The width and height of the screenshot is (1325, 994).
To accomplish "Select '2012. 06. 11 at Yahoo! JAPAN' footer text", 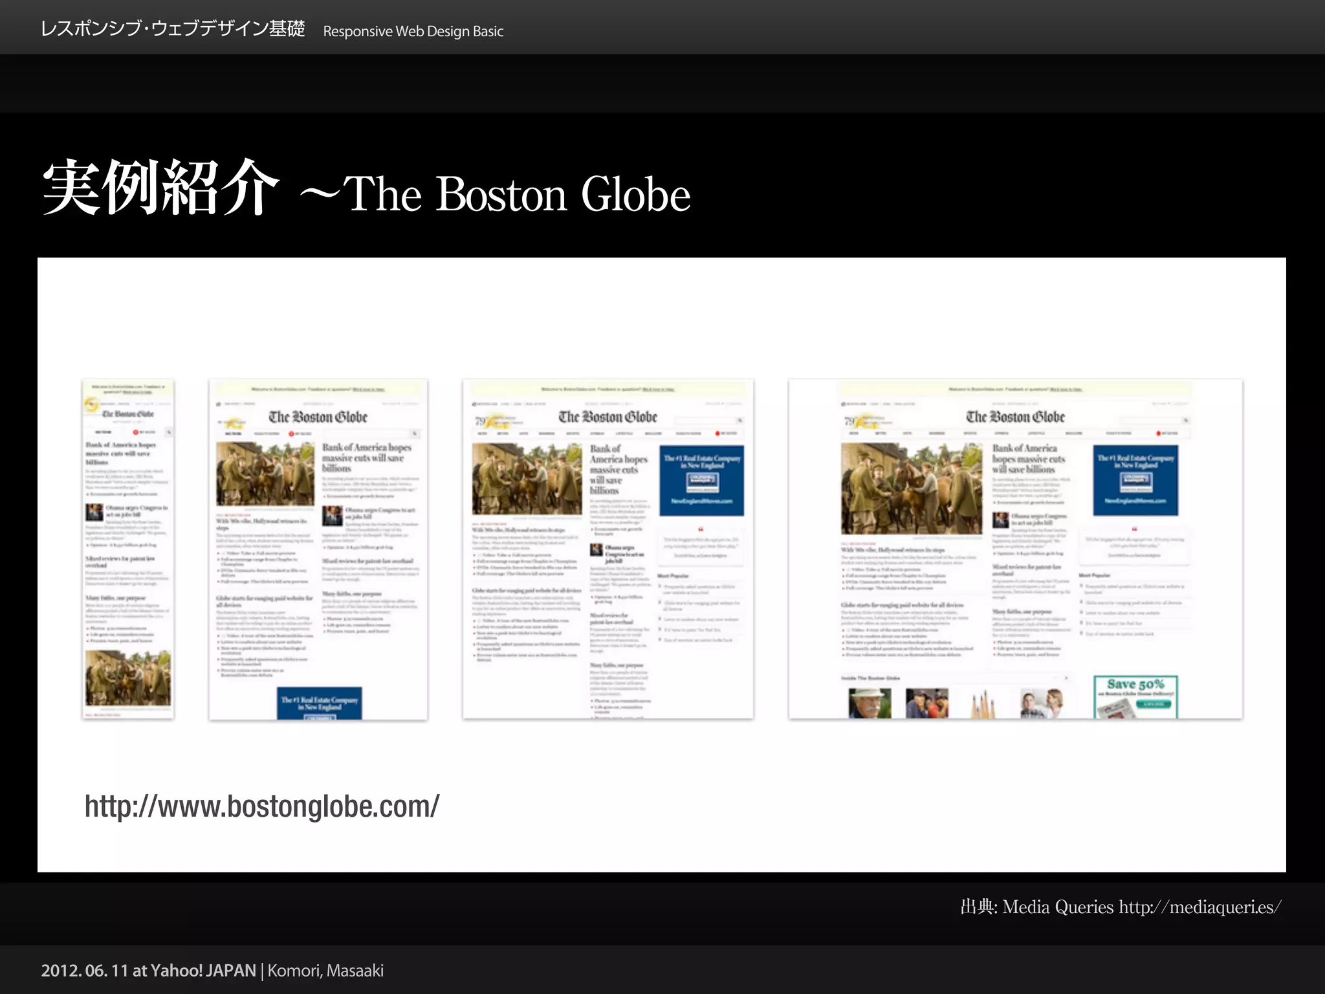I will [x=149, y=971].
